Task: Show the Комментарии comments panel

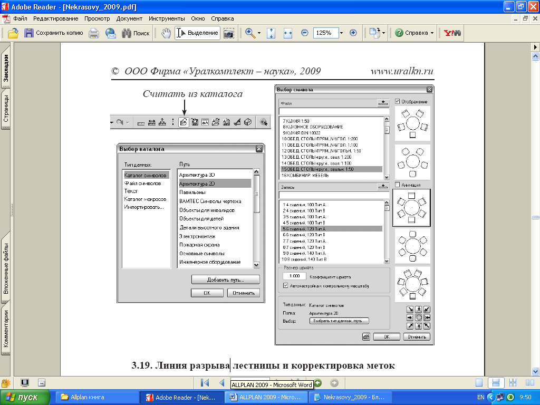Action: pyautogui.click(x=6, y=329)
